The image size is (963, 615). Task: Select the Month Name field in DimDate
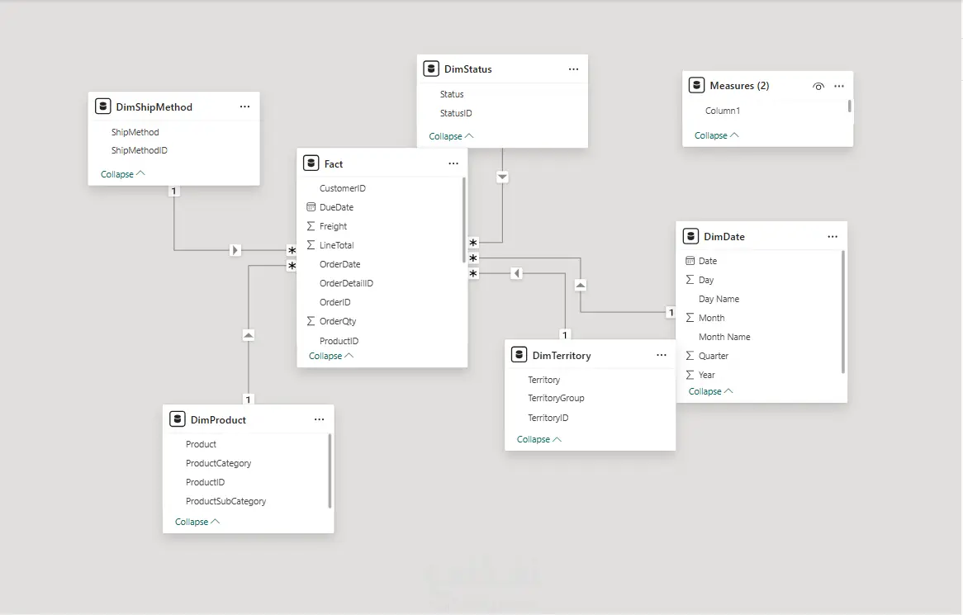click(x=723, y=337)
